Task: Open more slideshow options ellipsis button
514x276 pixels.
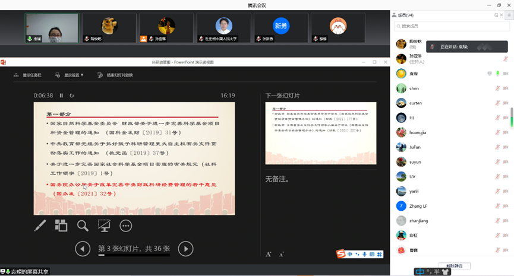Action: (x=125, y=226)
